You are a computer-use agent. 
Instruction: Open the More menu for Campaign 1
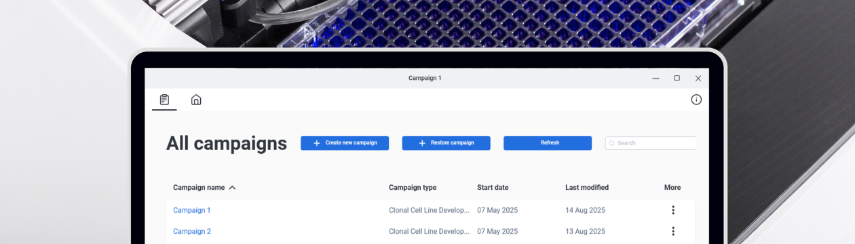[672, 210]
